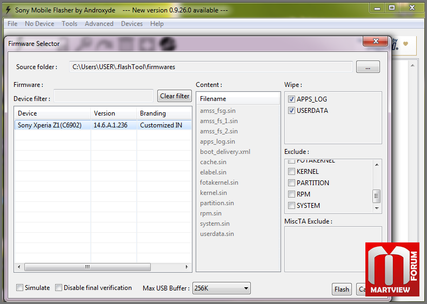Click the Version column header

pos(114,113)
